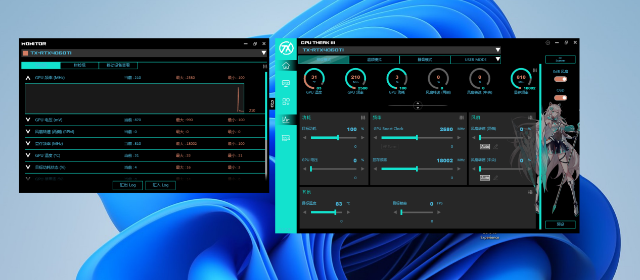The width and height of the screenshot is (640, 280).
Task: Open GPU Tweak settings gear
Action: pyautogui.click(x=547, y=43)
